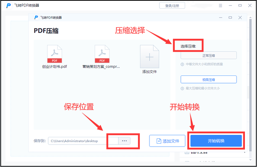
Task: Select the 正常压缩 normal compression option
Action: [208, 55]
